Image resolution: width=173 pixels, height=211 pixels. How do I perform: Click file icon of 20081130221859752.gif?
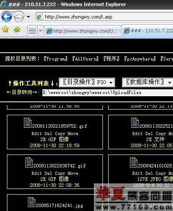click(x=28, y=123)
